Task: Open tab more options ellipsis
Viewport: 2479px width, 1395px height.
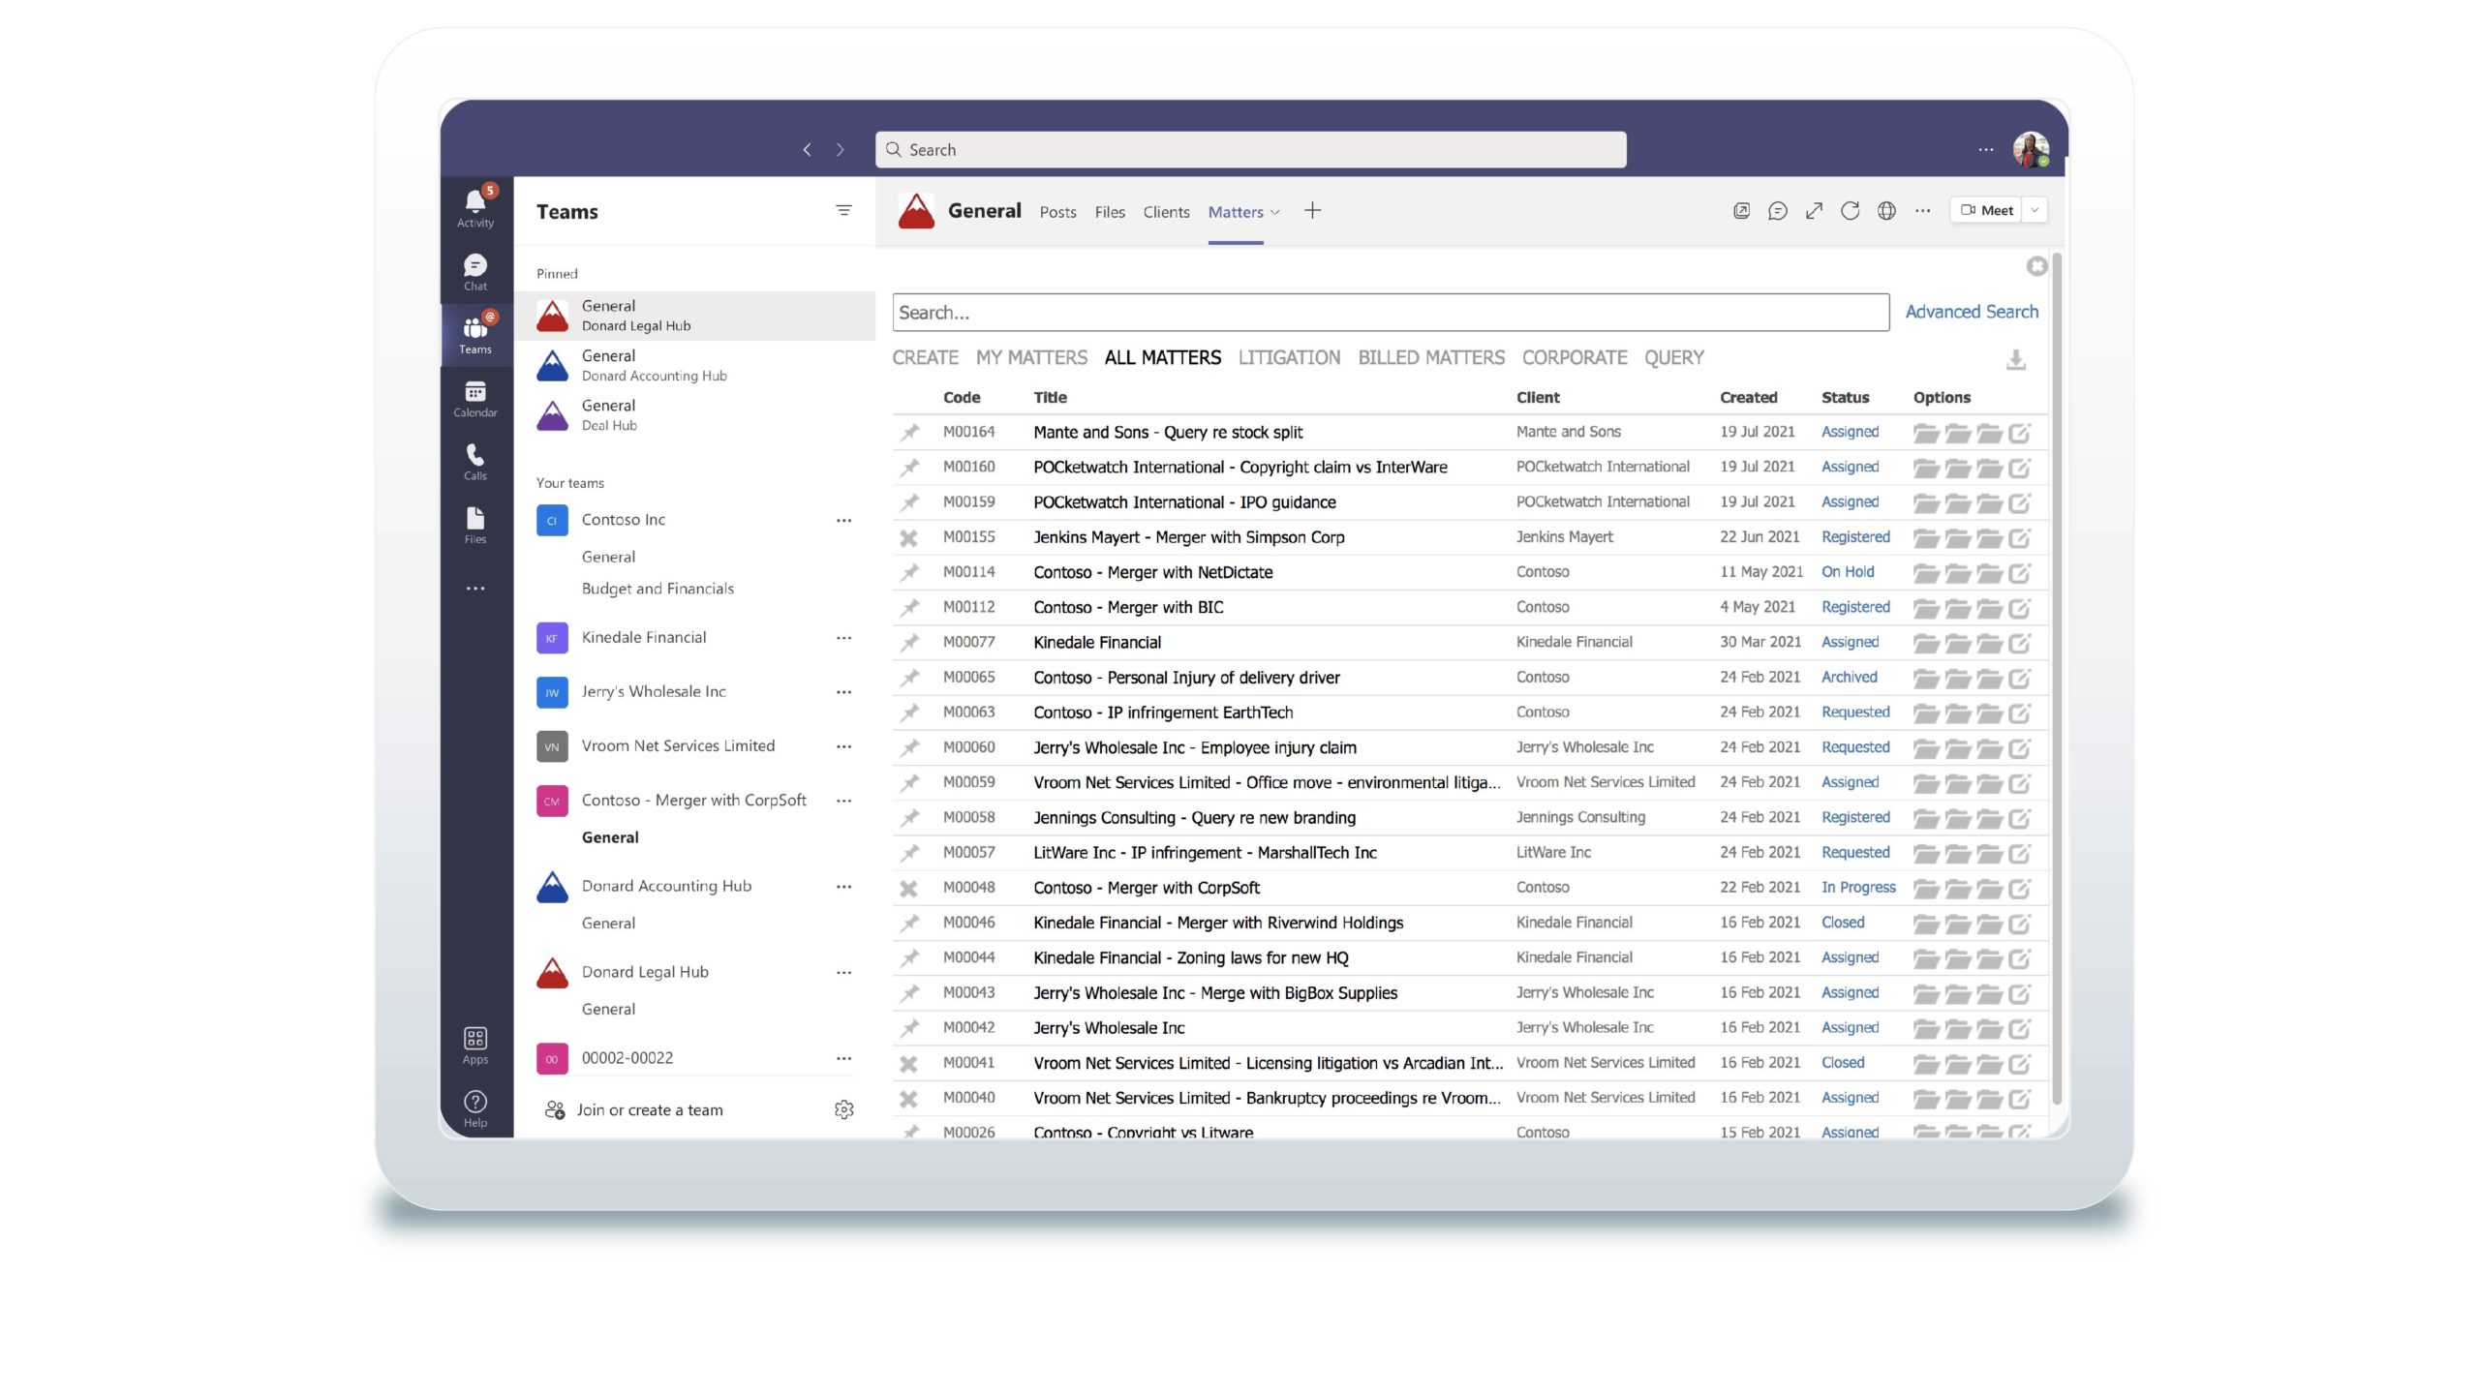Action: click(x=1922, y=210)
